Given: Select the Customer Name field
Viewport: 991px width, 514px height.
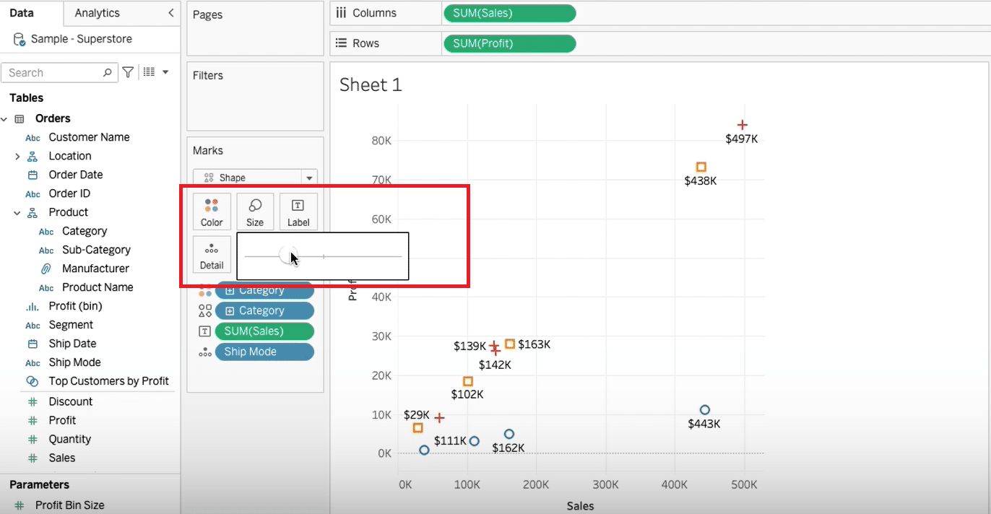Looking at the screenshot, I should (89, 137).
